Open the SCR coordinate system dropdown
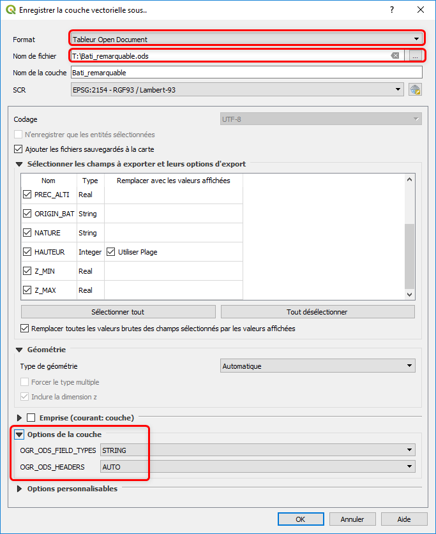The height and width of the screenshot is (534, 436). (x=237, y=90)
